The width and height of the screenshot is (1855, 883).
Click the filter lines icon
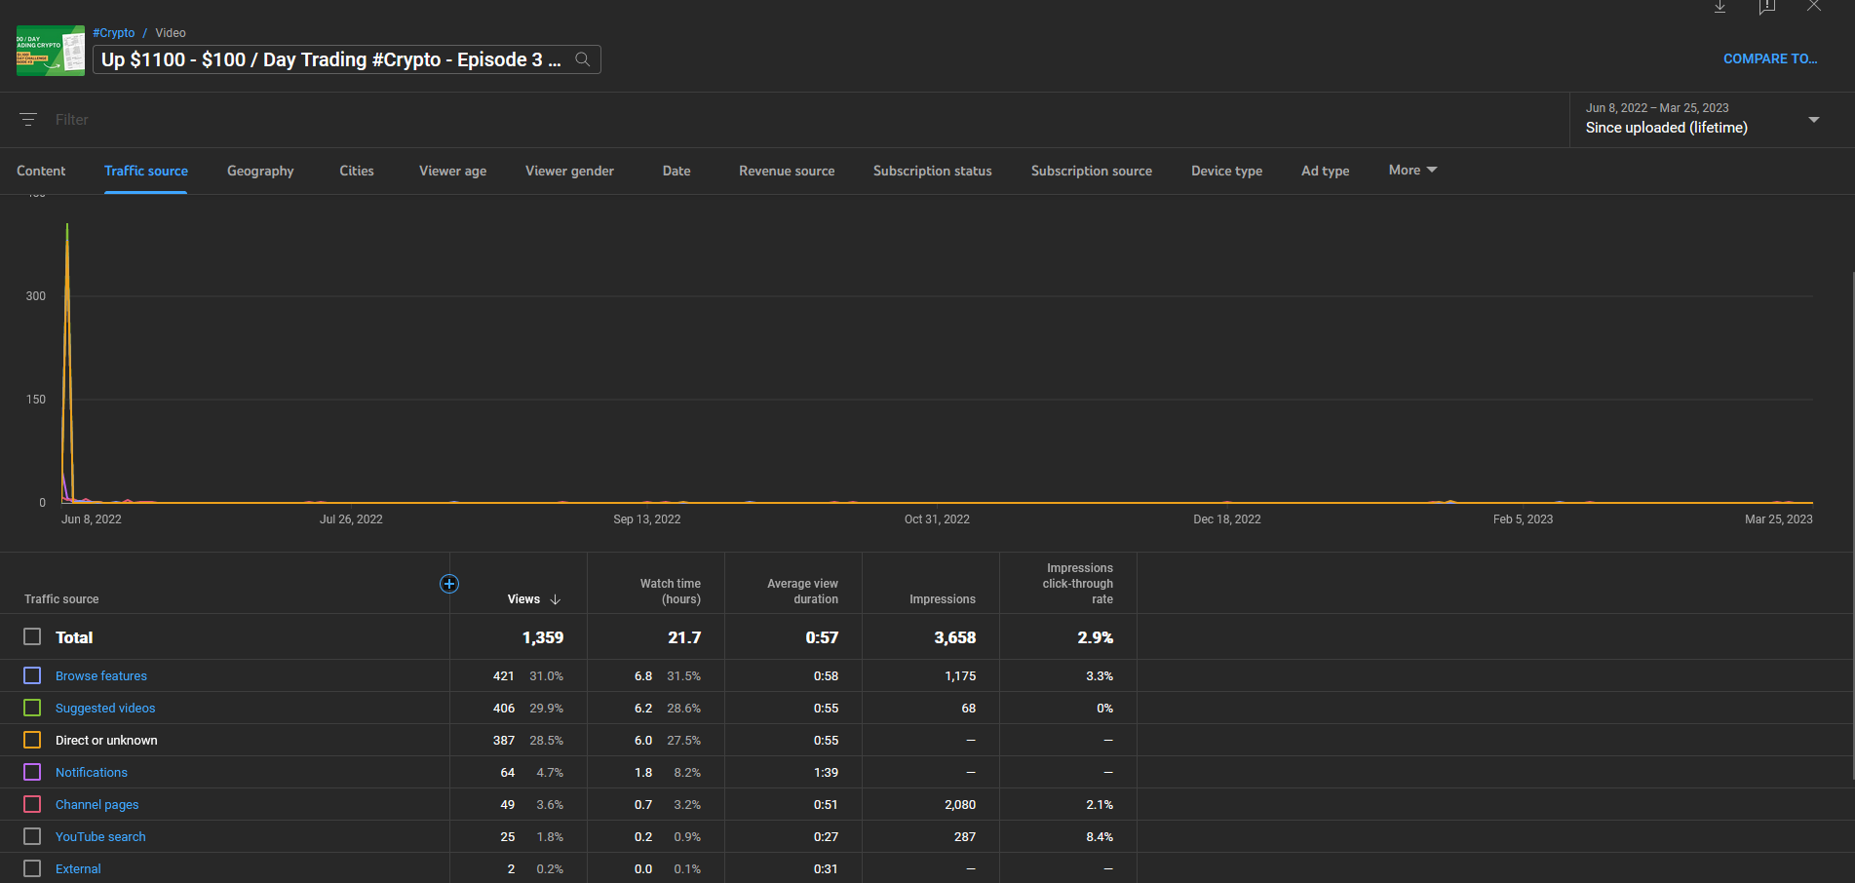point(28,120)
